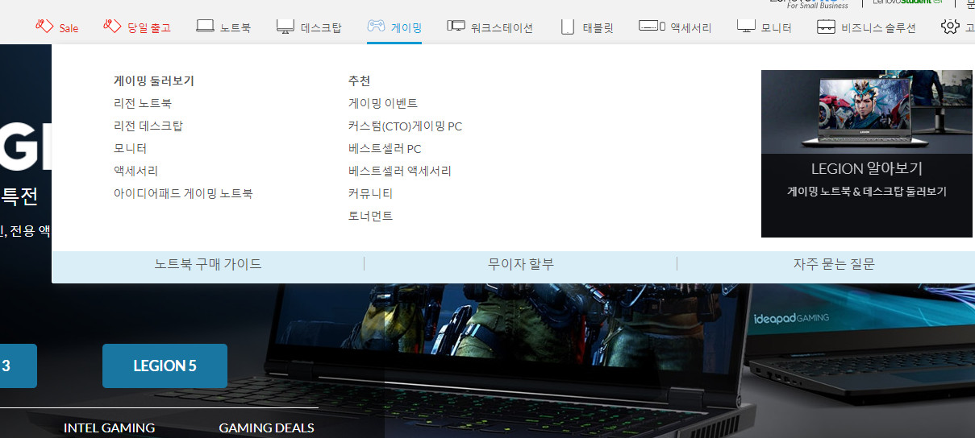Image resolution: width=975 pixels, height=438 pixels.
Task: Open the 노트북 menu
Action: 235,28
